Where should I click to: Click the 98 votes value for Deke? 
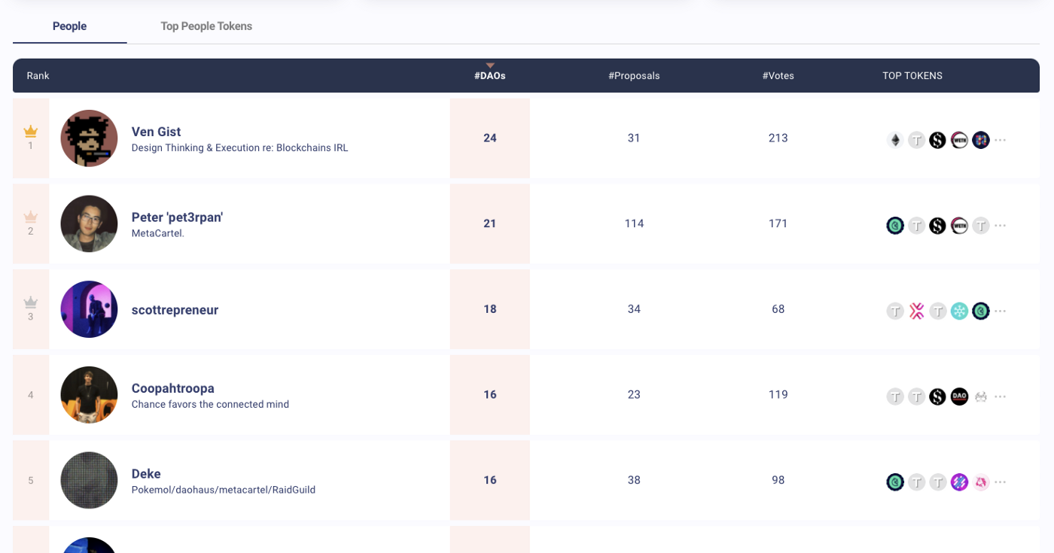coord(778,480)
